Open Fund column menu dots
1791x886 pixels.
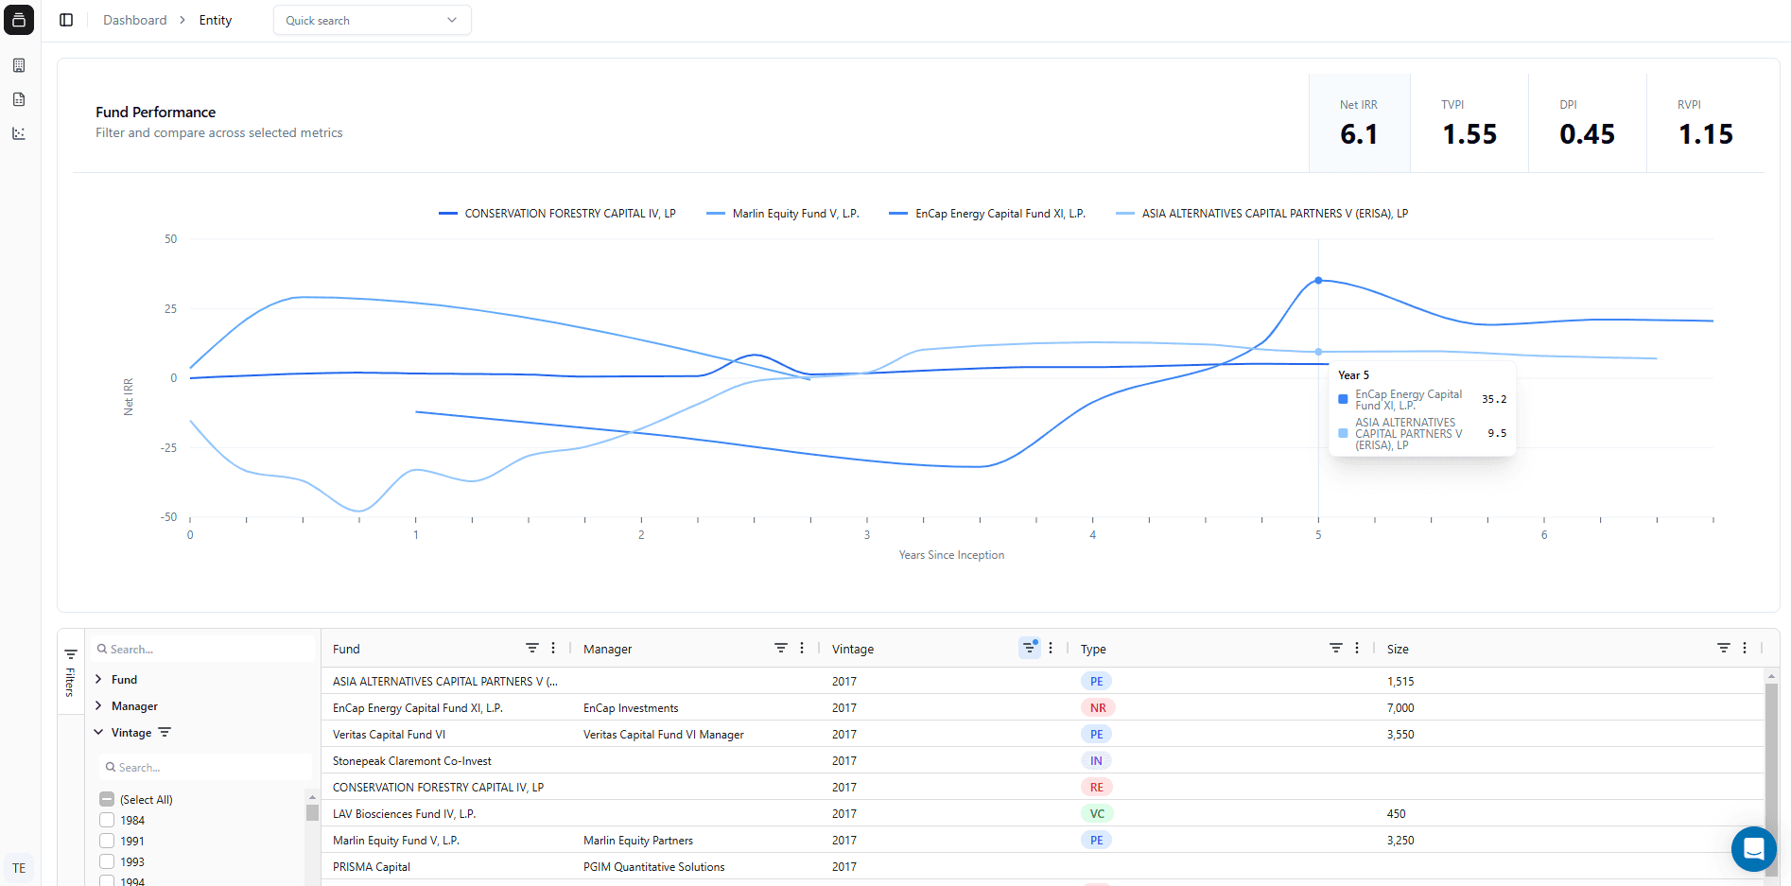click(x=553, y=648)
